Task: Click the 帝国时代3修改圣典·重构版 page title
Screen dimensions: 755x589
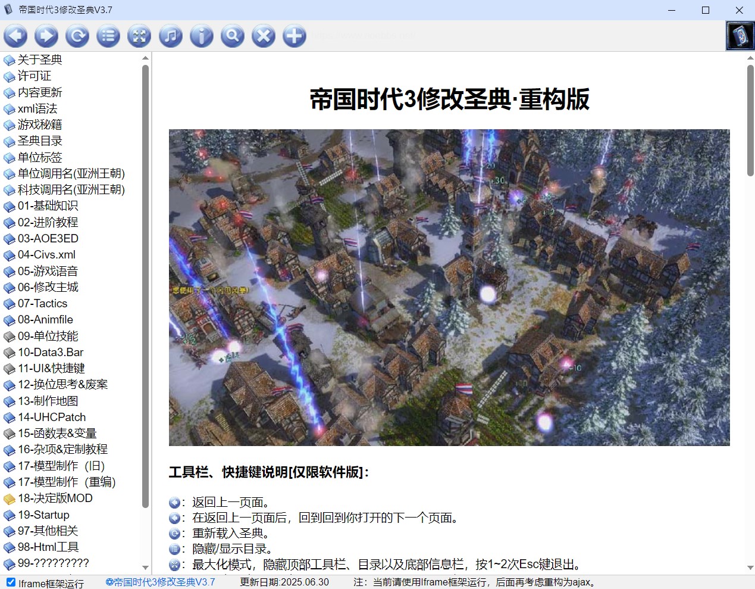Action: coord(449,99)
